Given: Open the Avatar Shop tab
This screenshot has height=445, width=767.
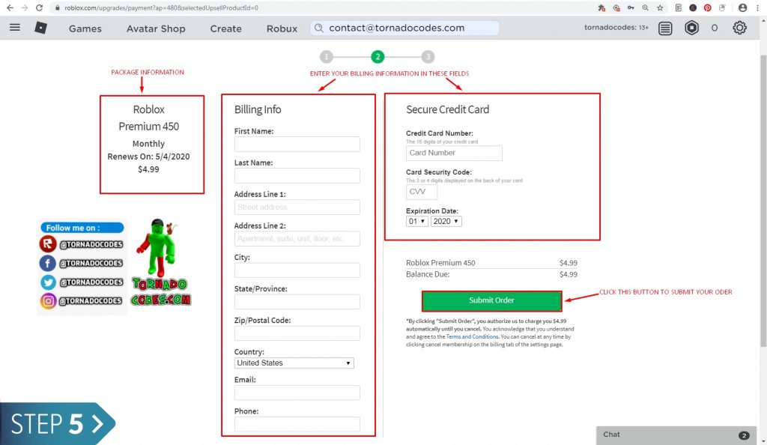Looking at the screenshot, I should click(156, 28).
